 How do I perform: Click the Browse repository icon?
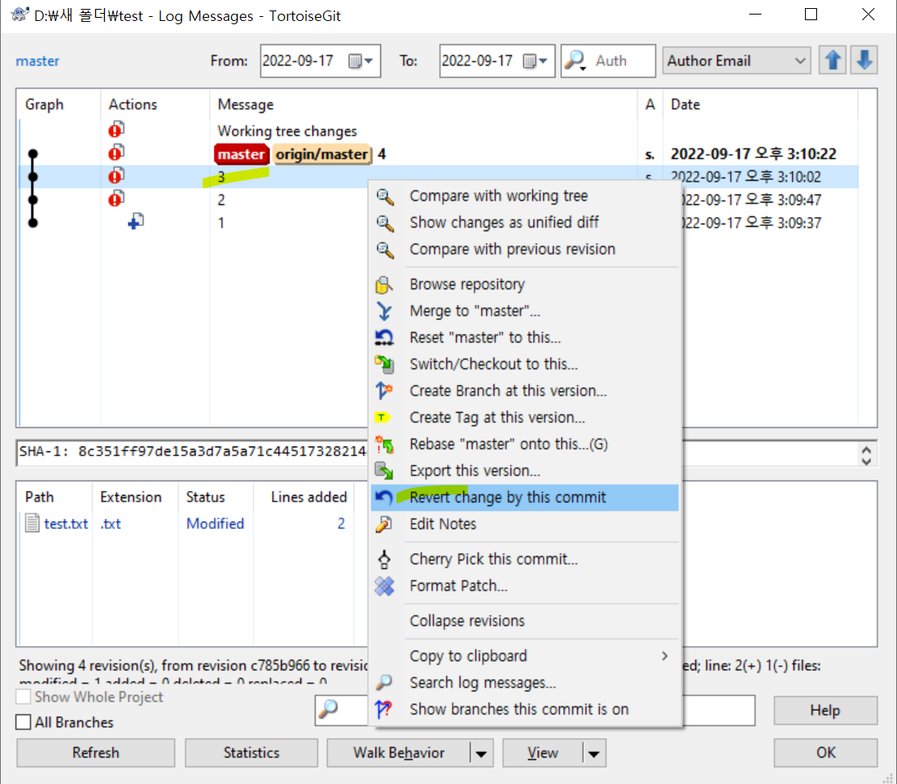click(x=384, y=284)
